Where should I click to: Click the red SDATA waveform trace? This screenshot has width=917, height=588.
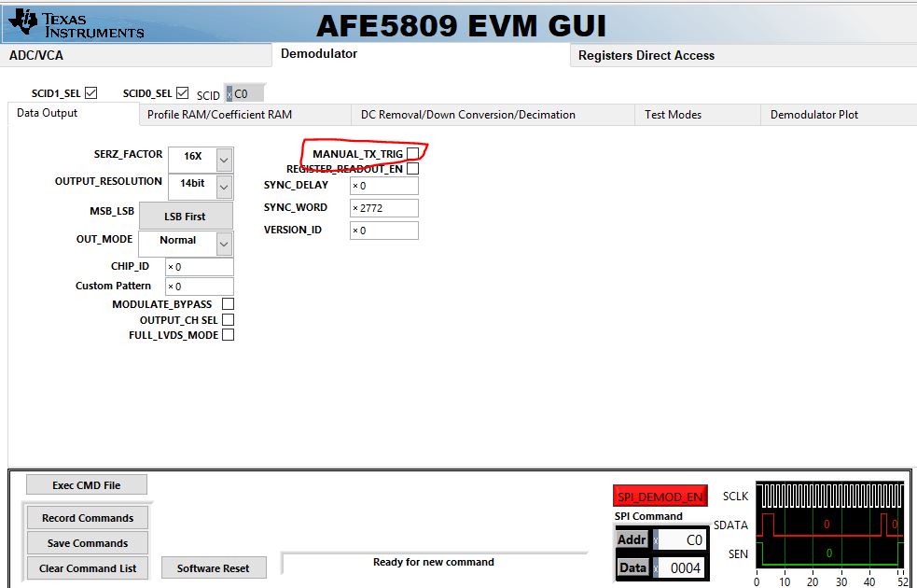point(830,525)
